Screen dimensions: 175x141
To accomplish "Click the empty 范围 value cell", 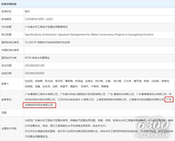I will pos(96,112).
